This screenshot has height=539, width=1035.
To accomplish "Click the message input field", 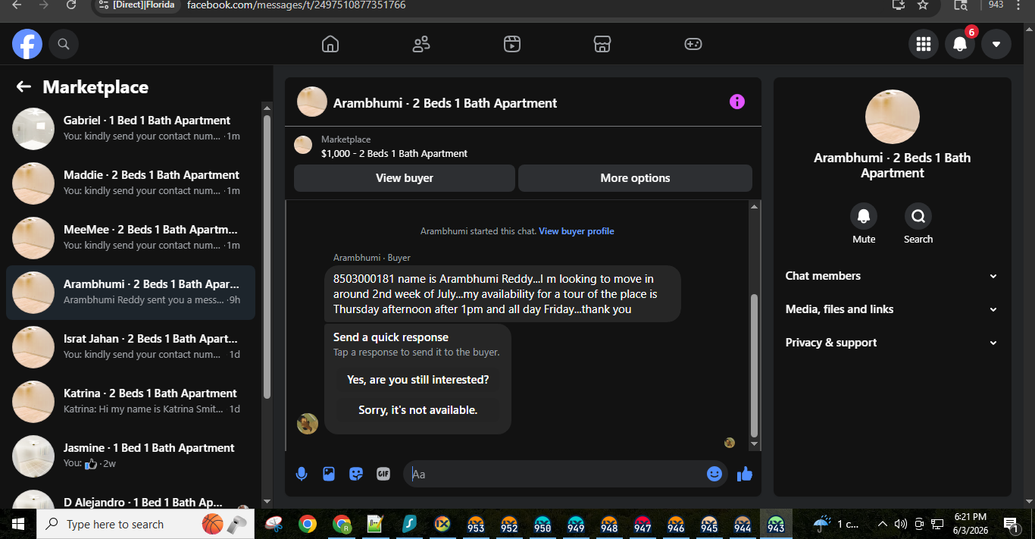I will point(557,474).
